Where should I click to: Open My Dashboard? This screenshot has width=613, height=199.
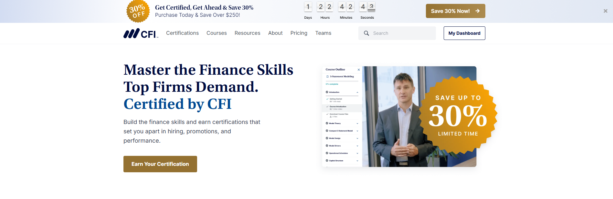point(464,33)
